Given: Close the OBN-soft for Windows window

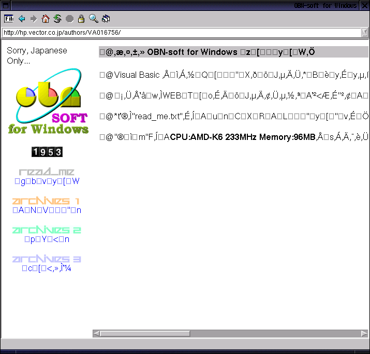Looking at the screenshot, I should [x=364, y=5].
